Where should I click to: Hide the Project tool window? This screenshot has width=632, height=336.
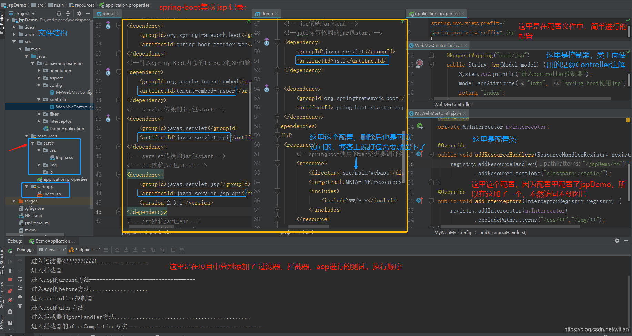click(88, 13)
